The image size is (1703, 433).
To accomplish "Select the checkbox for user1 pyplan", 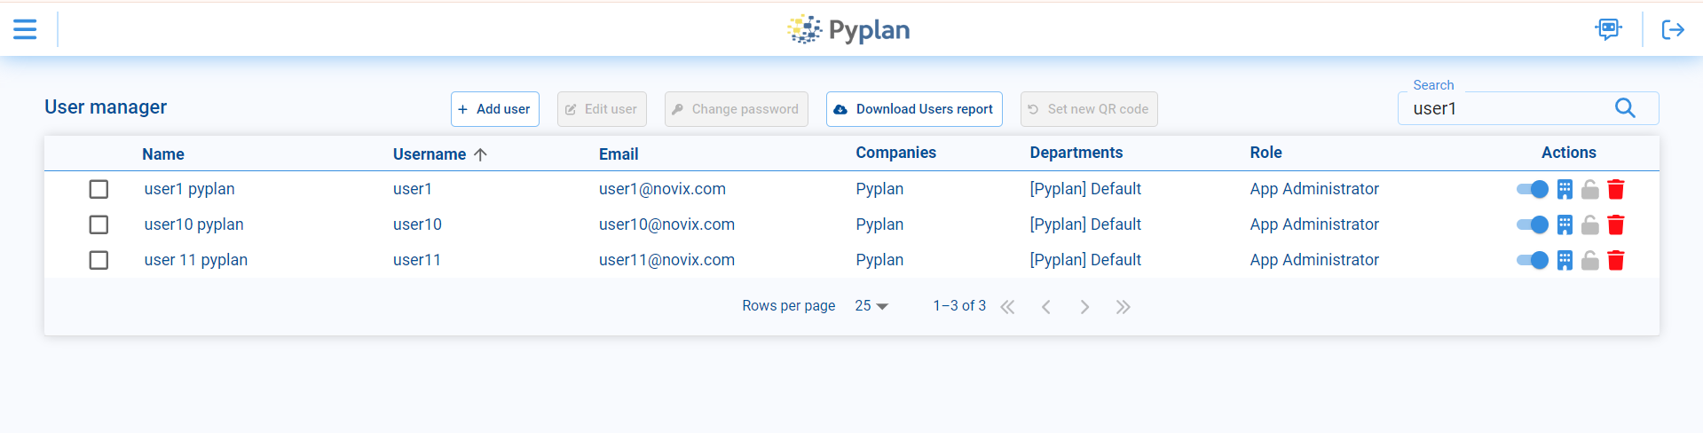I will 99,189.
